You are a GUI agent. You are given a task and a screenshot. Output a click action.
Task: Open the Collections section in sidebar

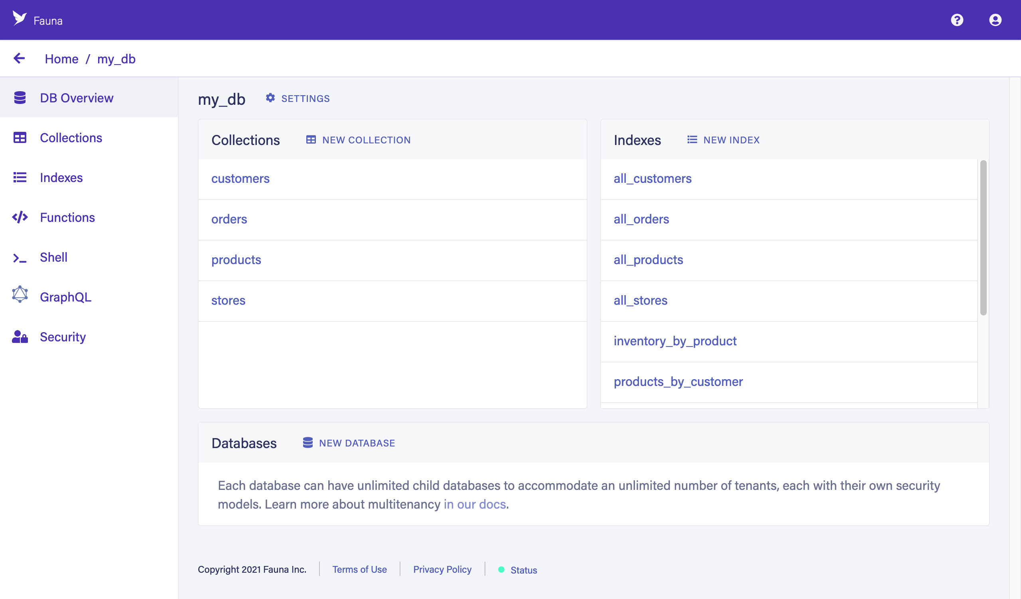71,138
